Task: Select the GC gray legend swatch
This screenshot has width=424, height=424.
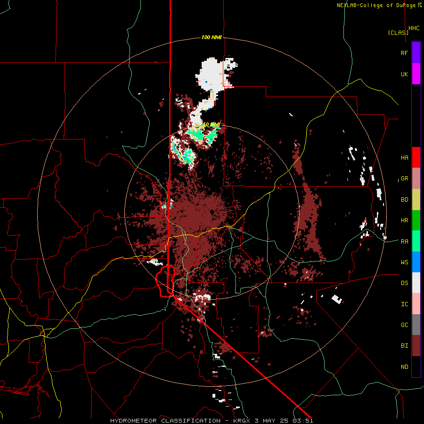Action: click(x=416, y=325)
